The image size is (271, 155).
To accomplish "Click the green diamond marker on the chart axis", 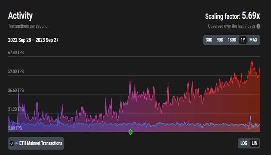I will (x=130, y=132).
